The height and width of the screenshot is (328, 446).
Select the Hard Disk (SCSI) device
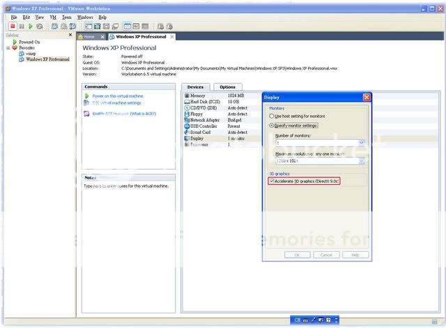222,102
